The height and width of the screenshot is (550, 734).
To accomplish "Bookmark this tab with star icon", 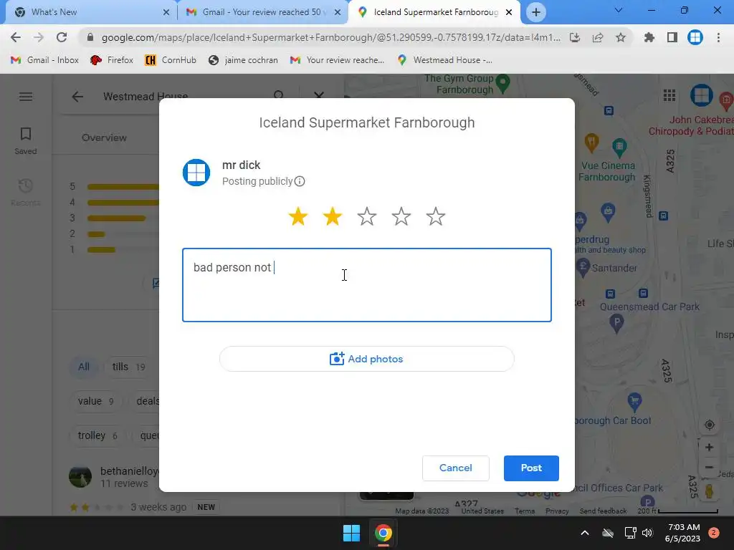I will pos(621,37).
